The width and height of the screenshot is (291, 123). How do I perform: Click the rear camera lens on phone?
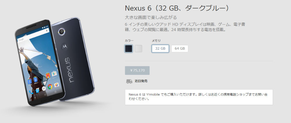coord(61,32)
